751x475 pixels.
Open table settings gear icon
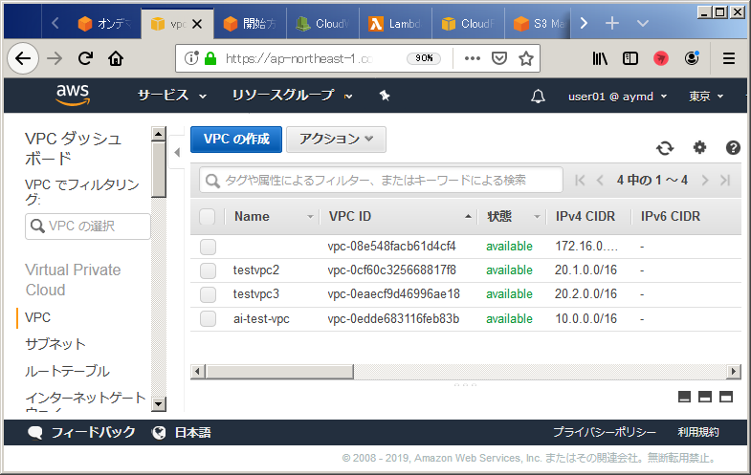click(x=699, y=147)
